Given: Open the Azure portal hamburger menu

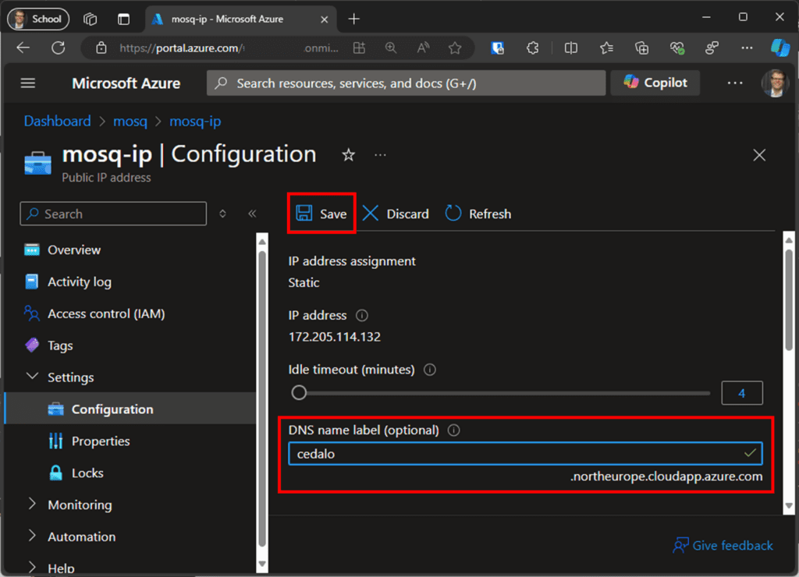Looking at the screenshot, I should pyautogui.click(x=28, y=83).
